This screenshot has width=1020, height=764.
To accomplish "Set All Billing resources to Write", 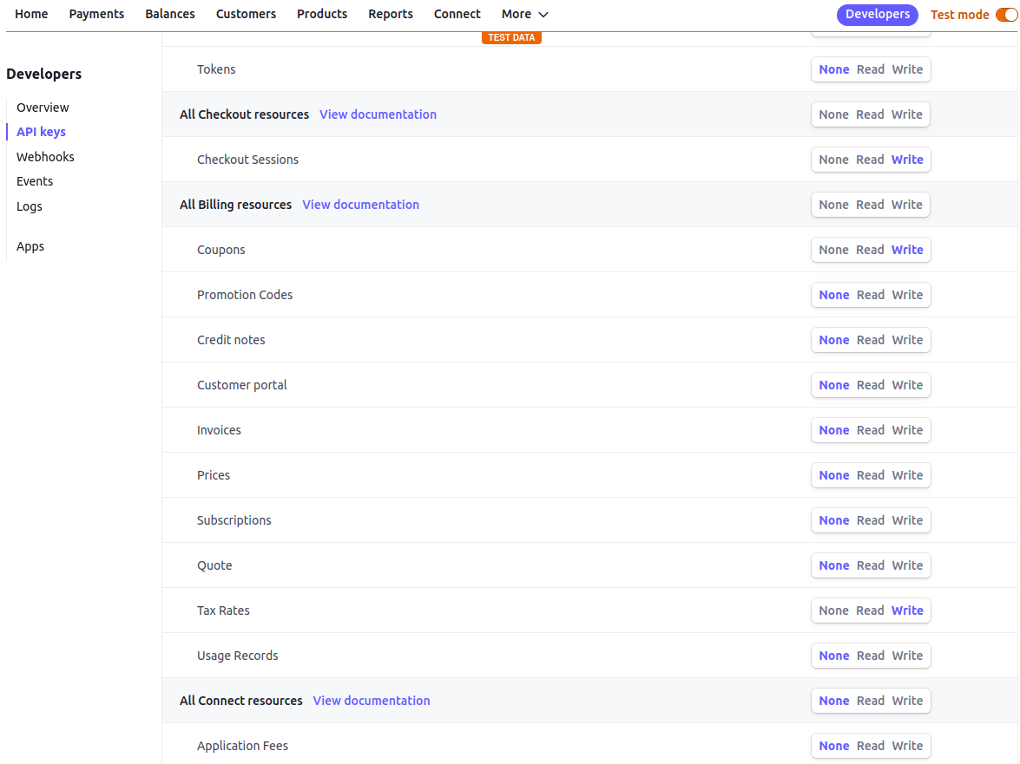I will coord(907,205).
